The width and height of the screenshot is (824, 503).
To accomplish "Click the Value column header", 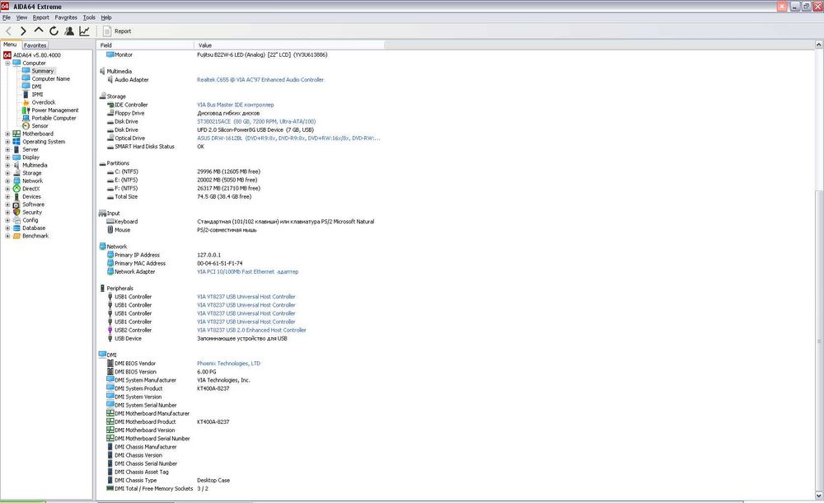I will click(x=289, y=45).
